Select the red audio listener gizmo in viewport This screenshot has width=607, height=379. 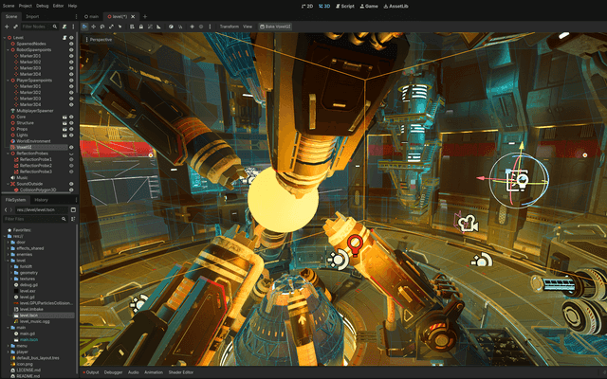tap(354, 244)
